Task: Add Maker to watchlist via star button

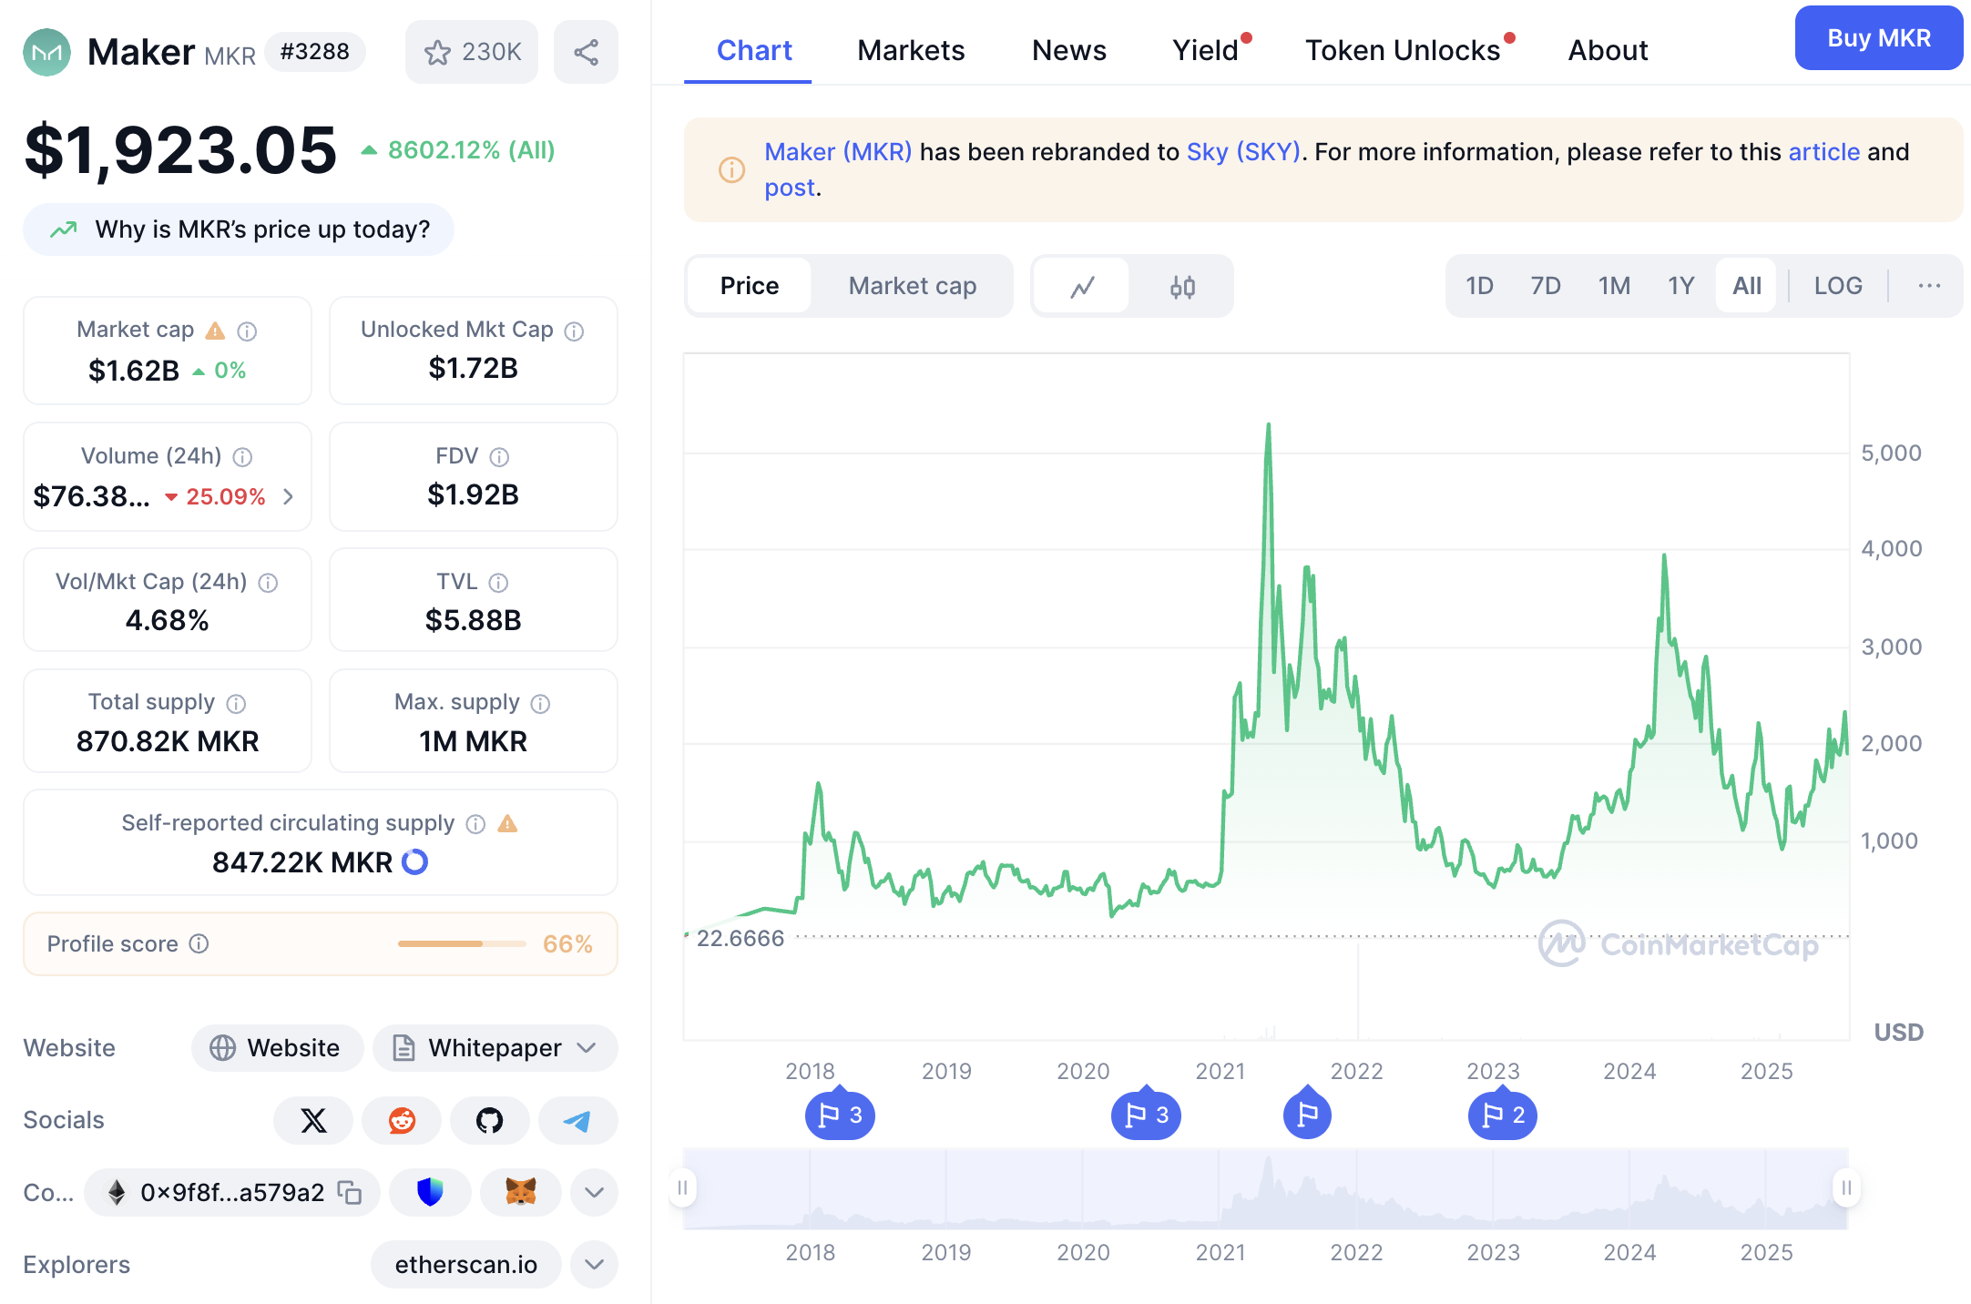Action: point(472,52)
